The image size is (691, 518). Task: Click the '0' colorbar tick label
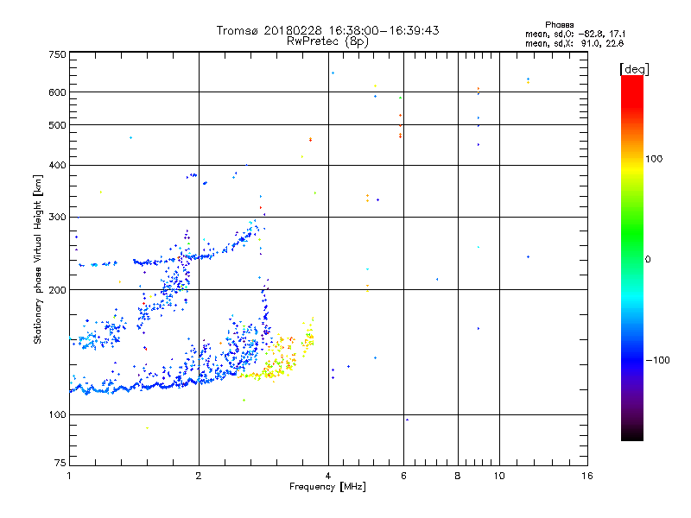(x=648, y=260)
